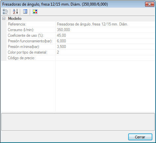Edit Color por tipo de material value
Screen dimensions: 156x143
tap(105, 52)
